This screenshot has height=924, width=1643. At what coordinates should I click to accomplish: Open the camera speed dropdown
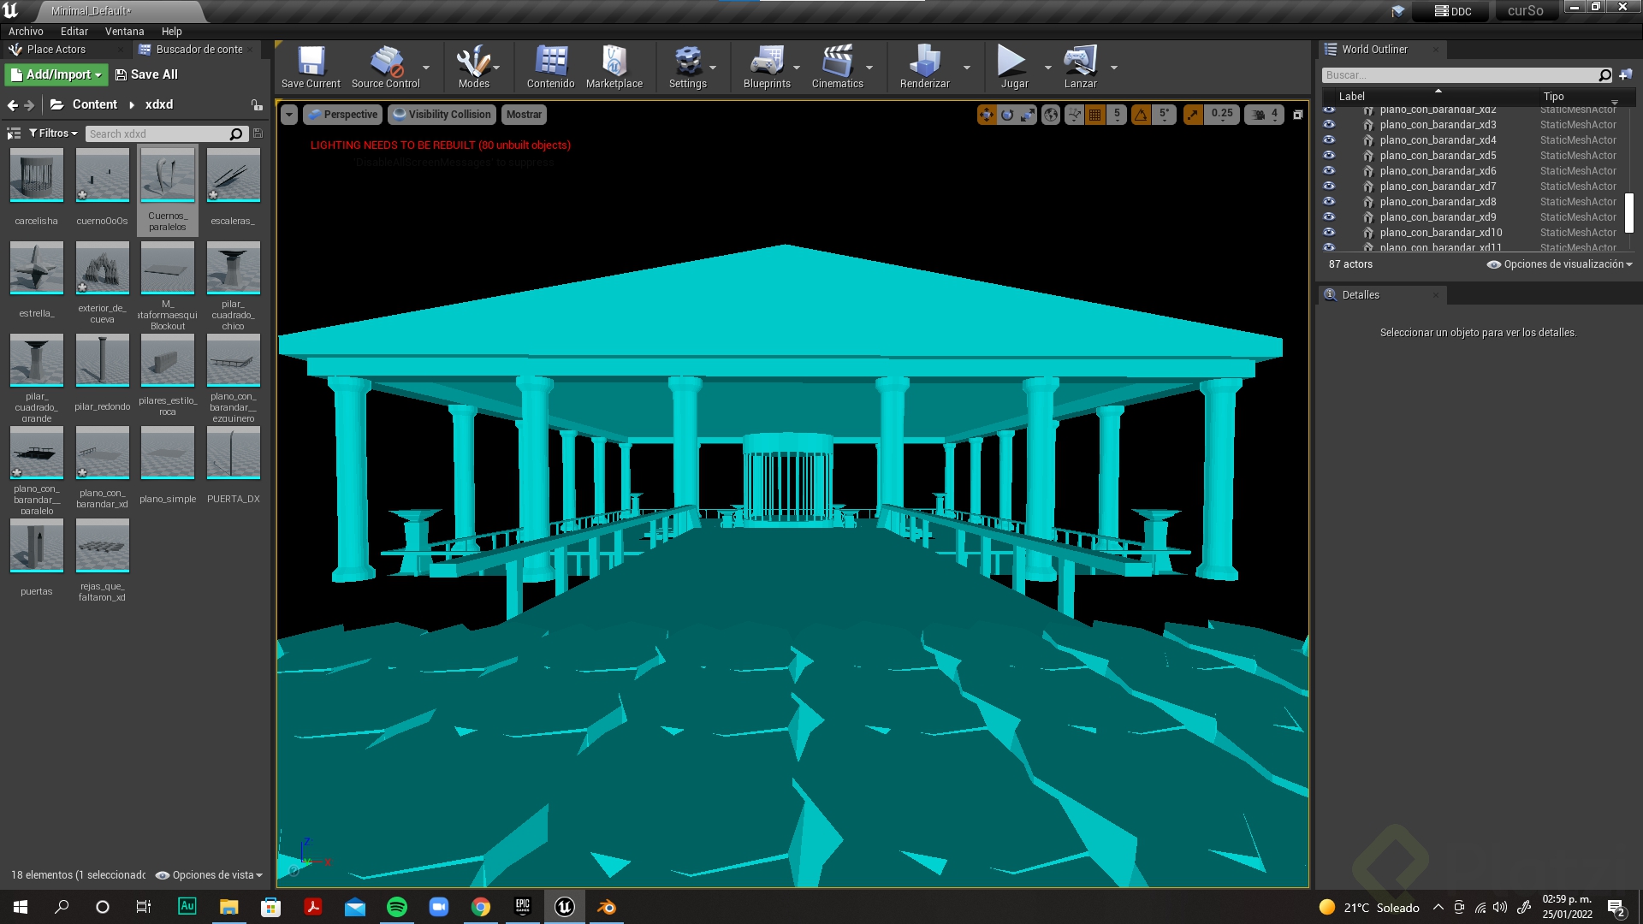tap(1265, 115)
